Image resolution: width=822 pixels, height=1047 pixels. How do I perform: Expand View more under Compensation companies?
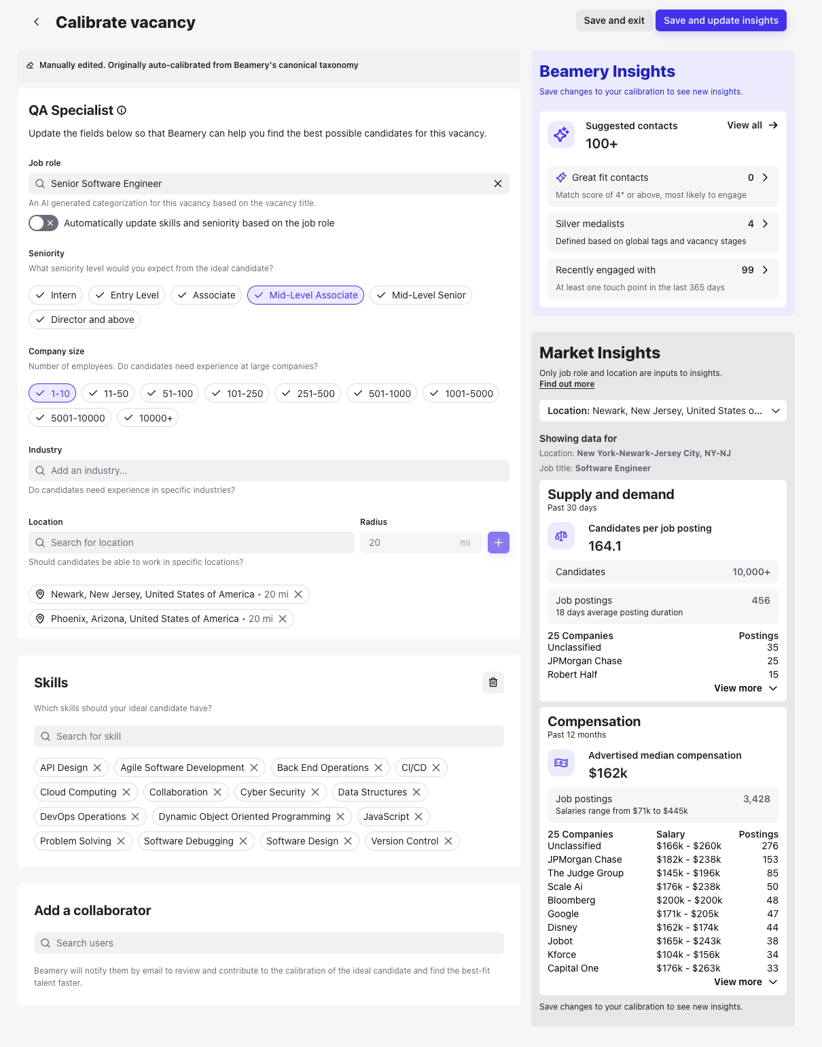click(x=745, y=982)
